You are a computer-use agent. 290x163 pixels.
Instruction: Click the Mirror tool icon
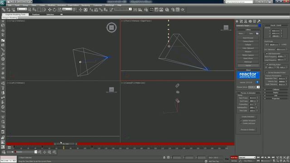[135, 10]
